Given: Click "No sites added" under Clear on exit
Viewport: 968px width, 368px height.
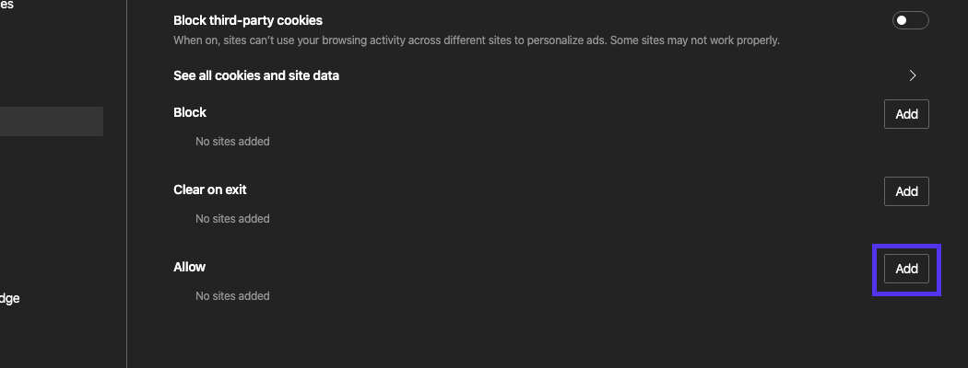Looking at the screenshot, I should (232, 219).
